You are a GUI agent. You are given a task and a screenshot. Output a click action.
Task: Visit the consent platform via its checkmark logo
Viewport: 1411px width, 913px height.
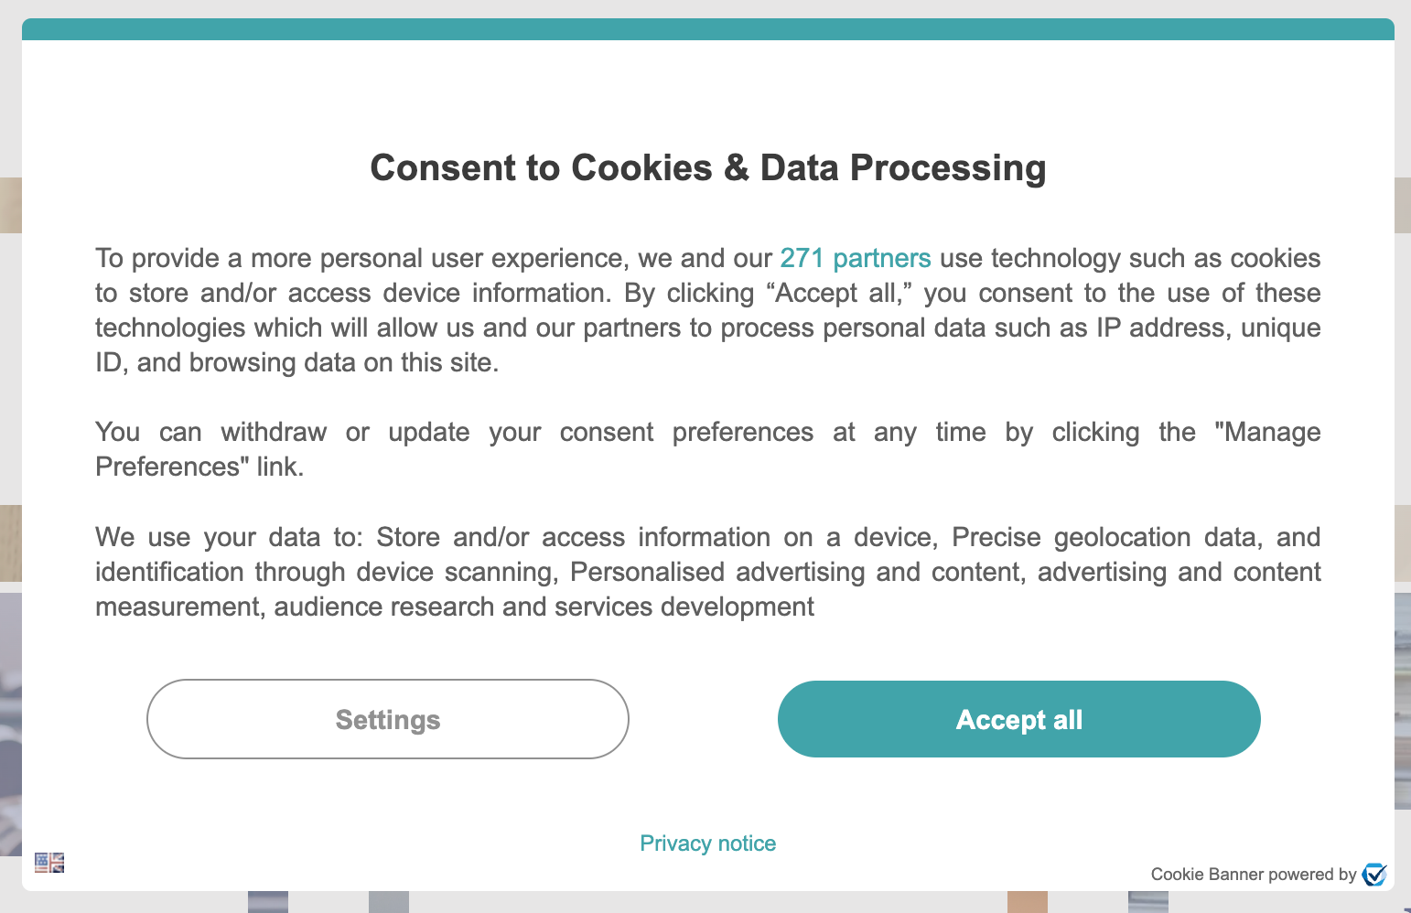pyautogui.click(x=1374, y=874)
